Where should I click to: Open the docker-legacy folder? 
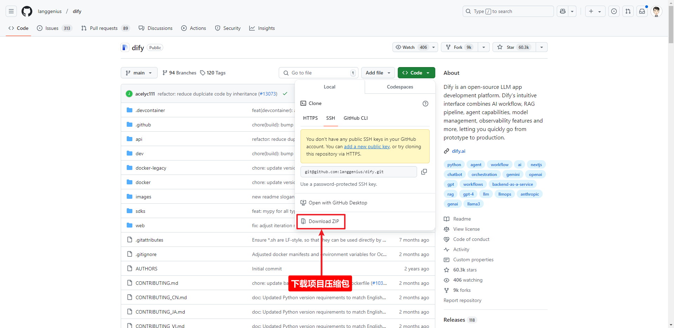click(151, 168)
